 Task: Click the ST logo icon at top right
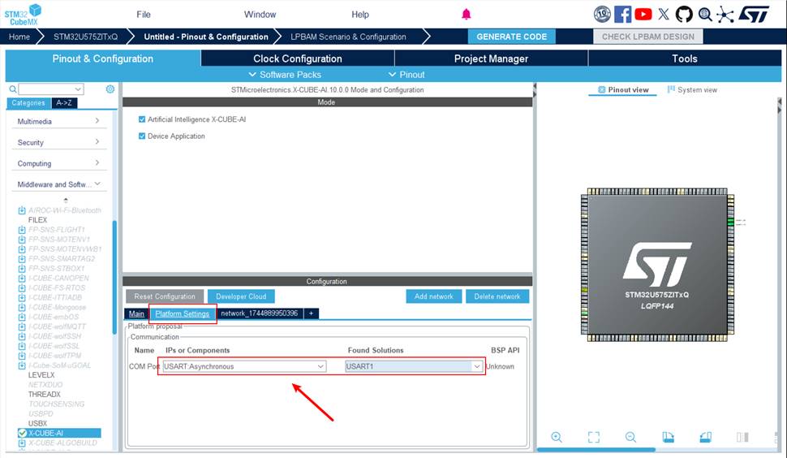coord(754,14)
